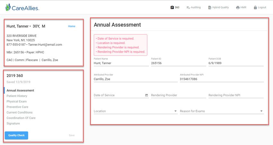Click the 'Annual Assessment' page heading
This screenshot has width=273, height=145.
pyautogui.click(x=117, y=25)
